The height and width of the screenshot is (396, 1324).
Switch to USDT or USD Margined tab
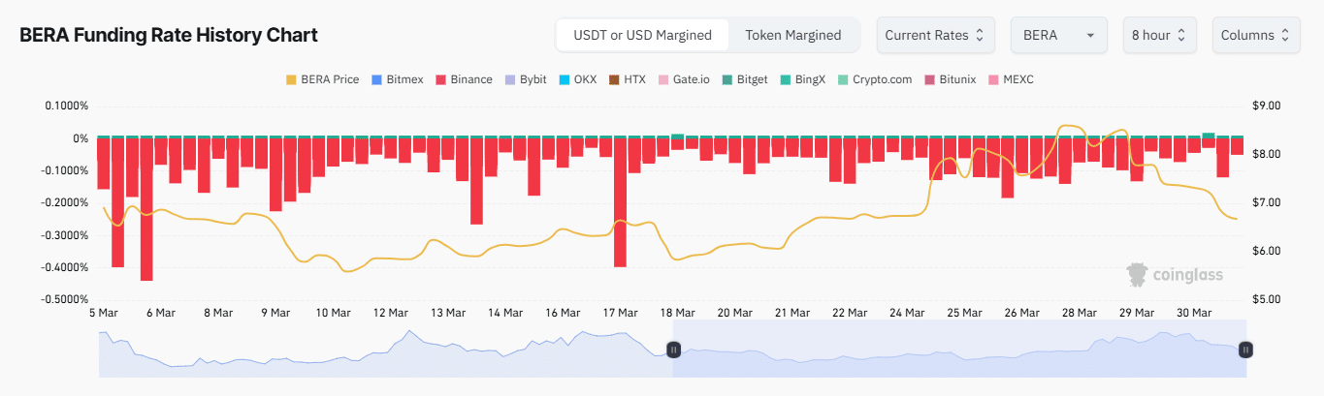point(642,35)
